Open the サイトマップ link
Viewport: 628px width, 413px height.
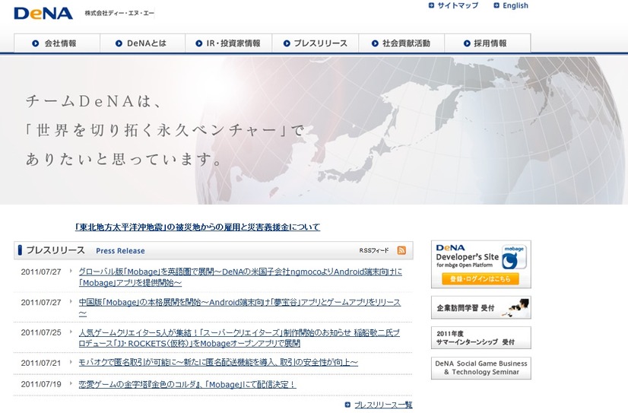click(458, 5)
